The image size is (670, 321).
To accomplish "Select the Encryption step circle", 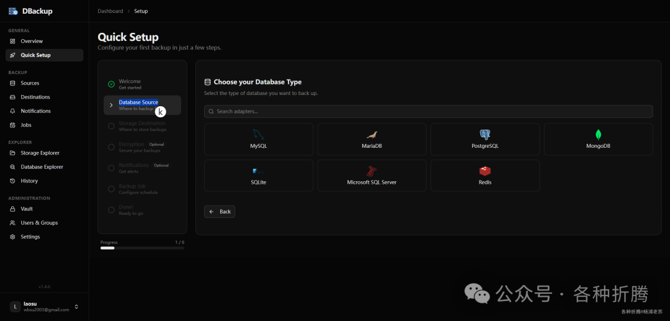I will coord(111,147).
